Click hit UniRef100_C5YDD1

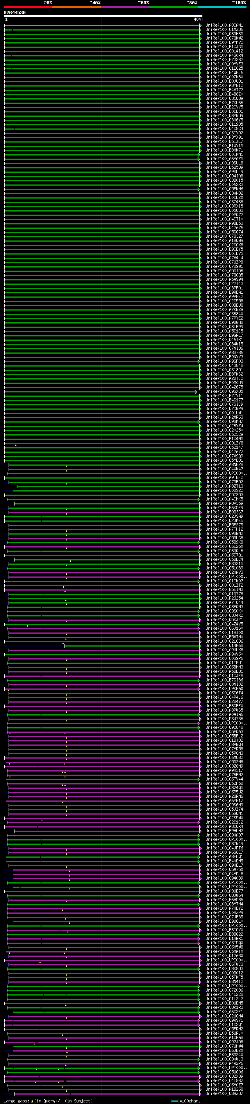(224, 460)
